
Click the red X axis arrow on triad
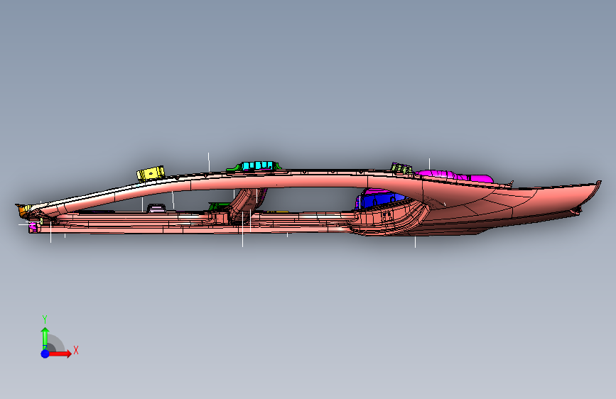coord(60,354)
